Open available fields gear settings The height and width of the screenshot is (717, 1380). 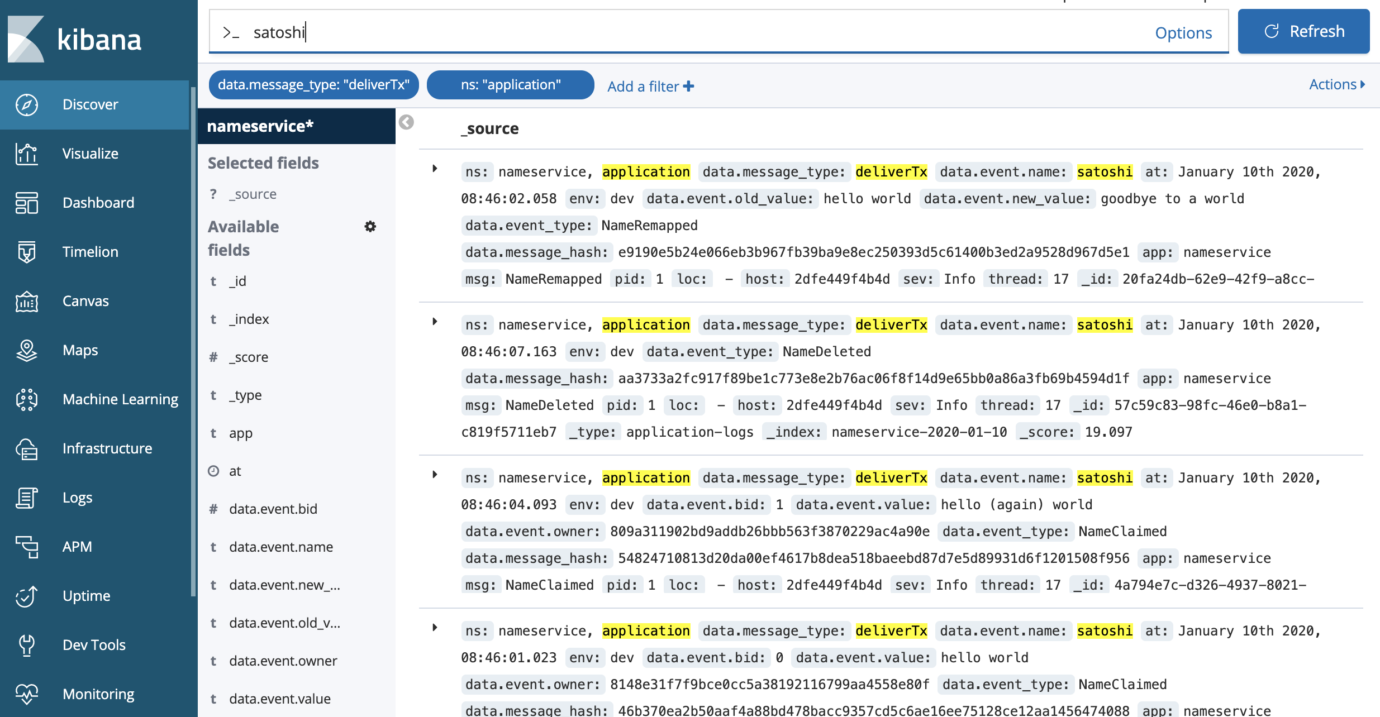[370, 226]
